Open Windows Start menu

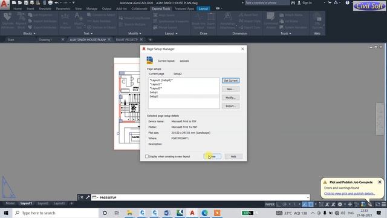6,213
